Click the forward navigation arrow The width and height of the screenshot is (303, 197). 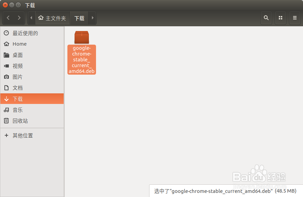[x=19, y=18]
